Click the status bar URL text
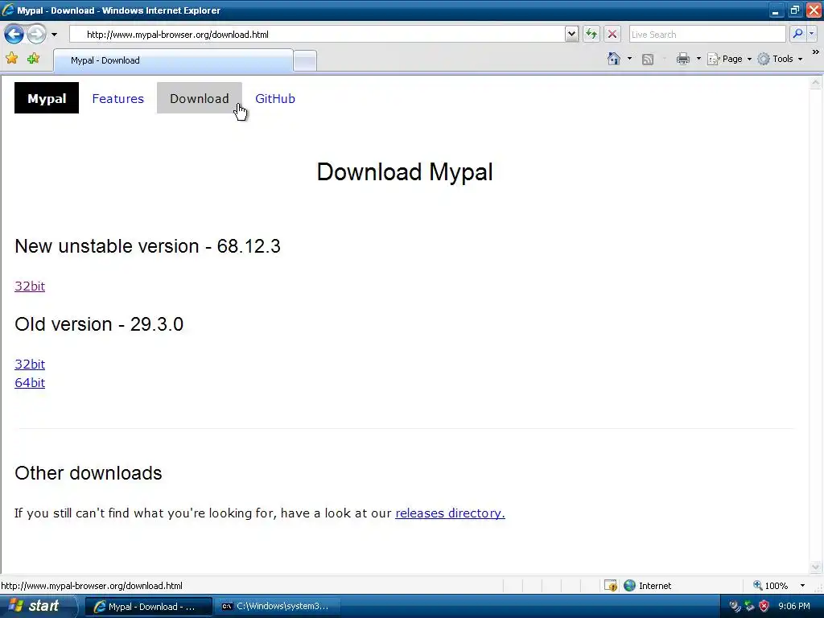 [x=92, y=586]
